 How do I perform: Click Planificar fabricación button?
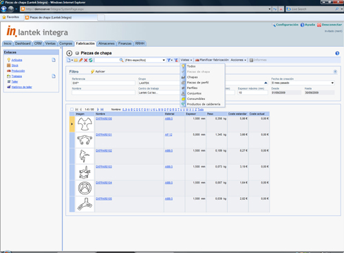[x=212, y=60]
